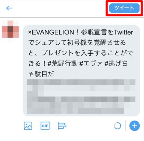Select the #荒野行動 hashtag
Screen dimensions: 144x141
62,63
